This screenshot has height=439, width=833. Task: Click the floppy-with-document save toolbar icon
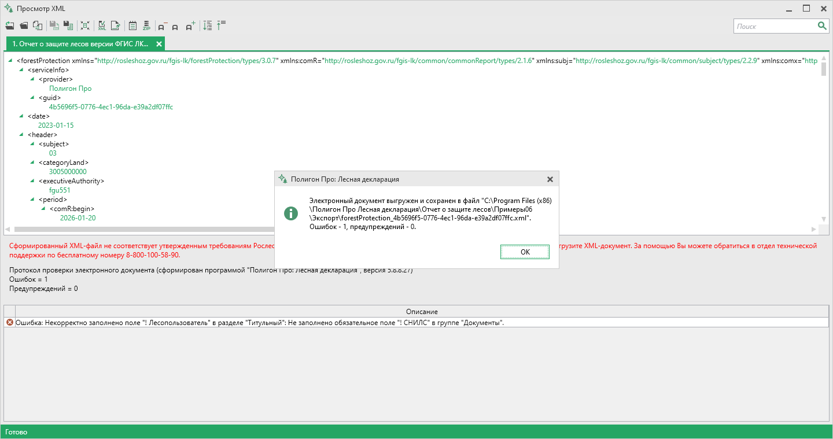[68, 25]
